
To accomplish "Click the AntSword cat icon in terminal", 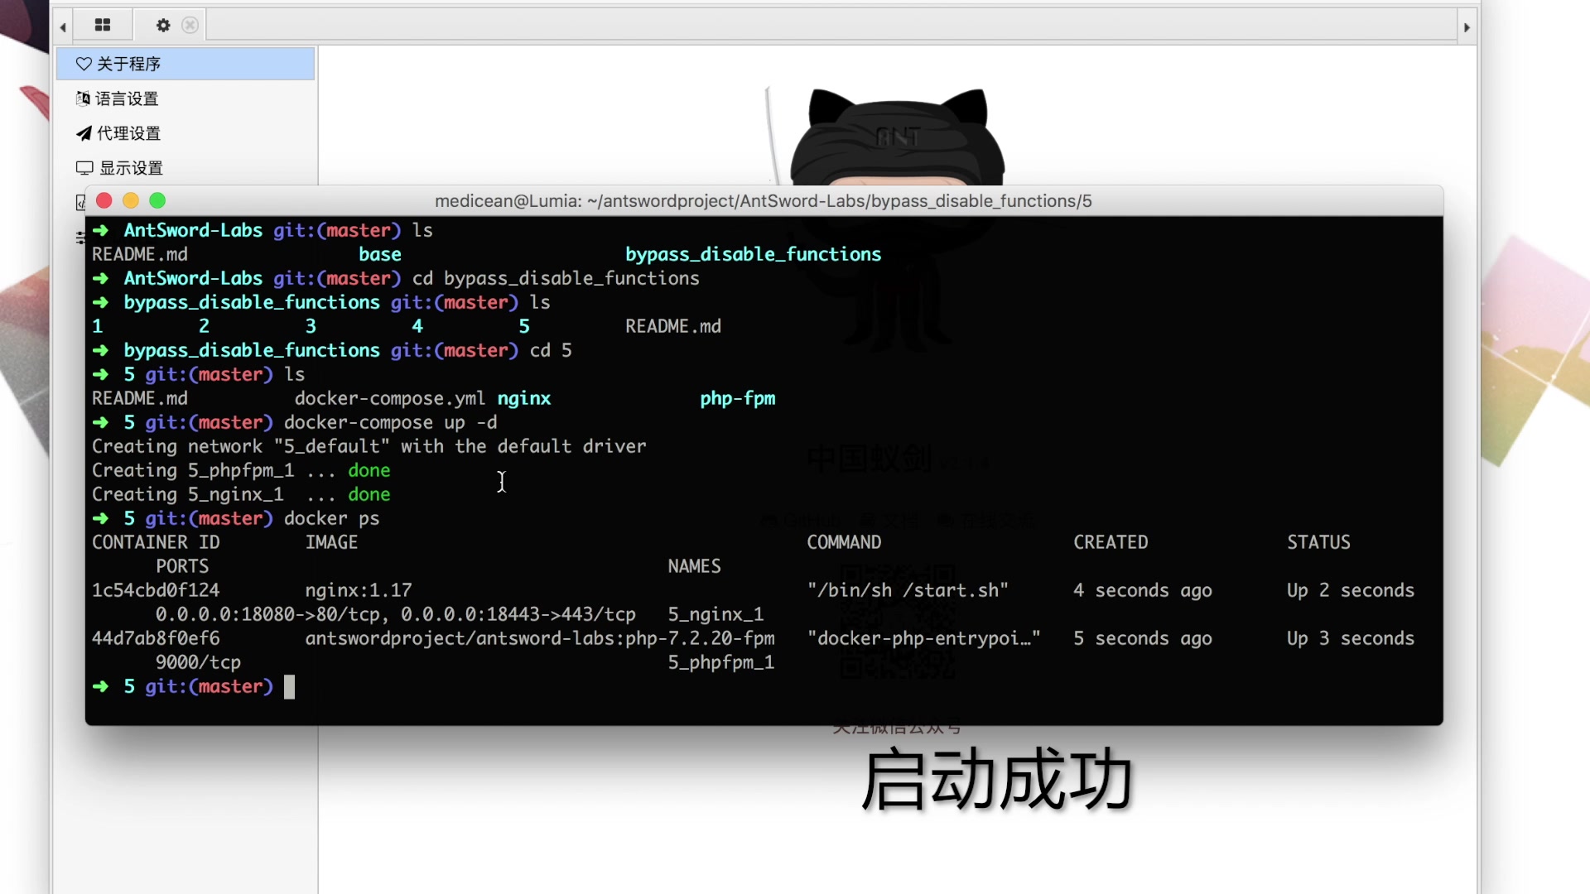I will [x=894, y=142].
